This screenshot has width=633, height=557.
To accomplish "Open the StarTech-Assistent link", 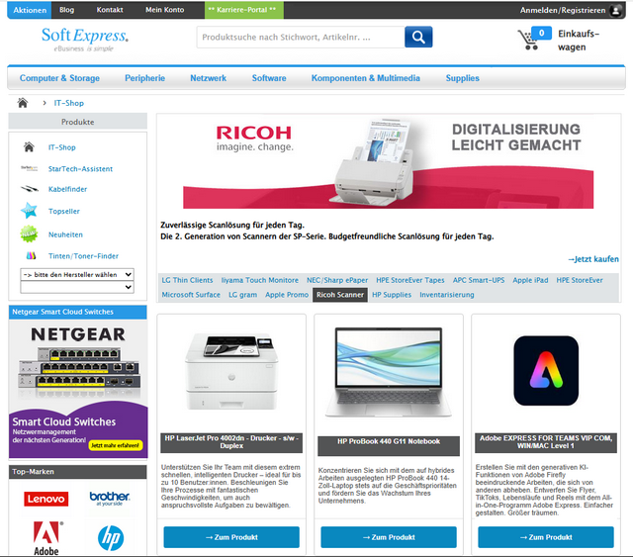I will (80, 169).
